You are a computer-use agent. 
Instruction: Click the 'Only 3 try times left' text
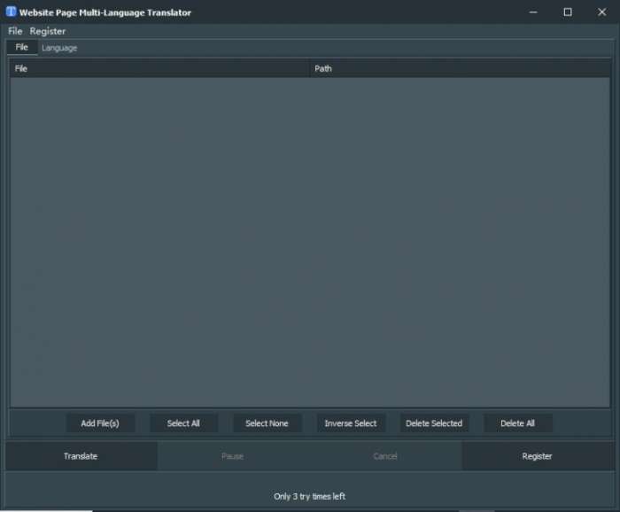(310, 497)
